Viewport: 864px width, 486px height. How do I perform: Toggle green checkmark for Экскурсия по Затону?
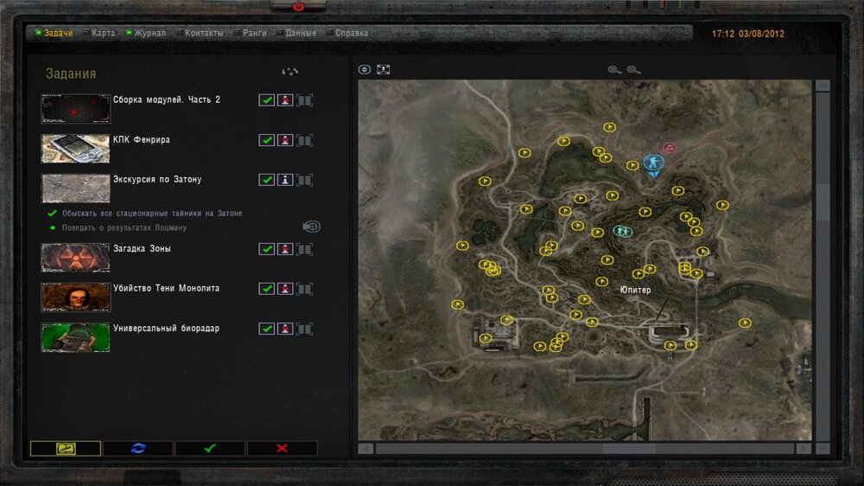[x=267, y=180]
